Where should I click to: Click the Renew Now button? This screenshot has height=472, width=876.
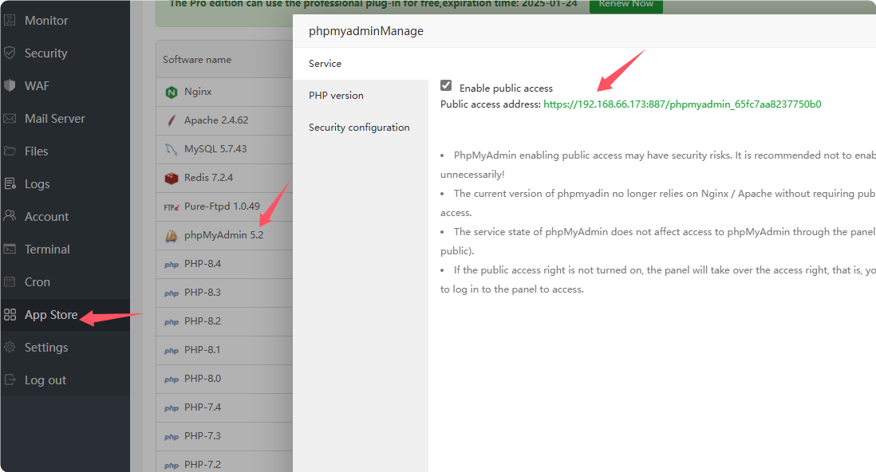point(625,5)
